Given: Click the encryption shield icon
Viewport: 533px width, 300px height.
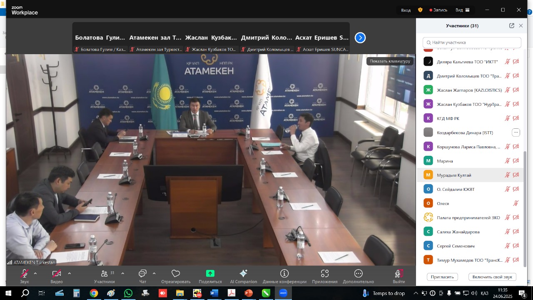Looking at the screenshot, I should (420, 10).
